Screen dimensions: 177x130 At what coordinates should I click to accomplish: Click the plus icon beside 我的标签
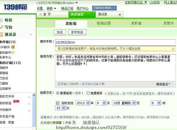coord(29,104)
